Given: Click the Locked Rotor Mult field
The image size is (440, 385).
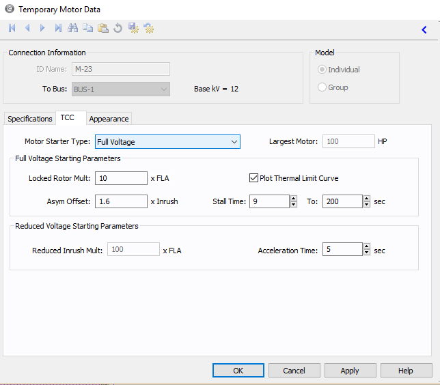Looking at the screenshot, I should click(x=120, y=178).
